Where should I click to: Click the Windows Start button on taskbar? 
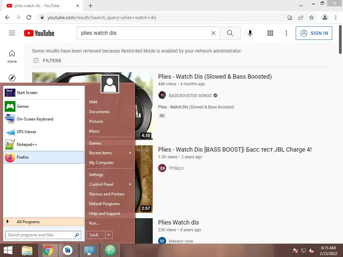[x=8, y=250]
